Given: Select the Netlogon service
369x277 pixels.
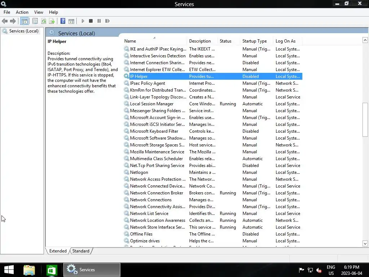Looking at the screenshot, I should point(213,172).
